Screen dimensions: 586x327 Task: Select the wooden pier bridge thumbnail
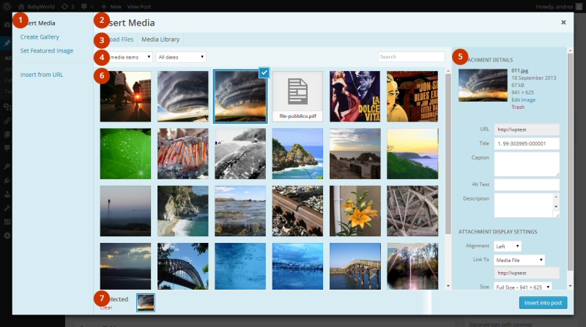click(355, 266)
